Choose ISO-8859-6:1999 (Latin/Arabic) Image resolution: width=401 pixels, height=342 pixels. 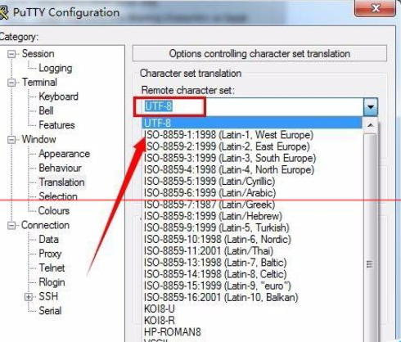coord(210,193)
